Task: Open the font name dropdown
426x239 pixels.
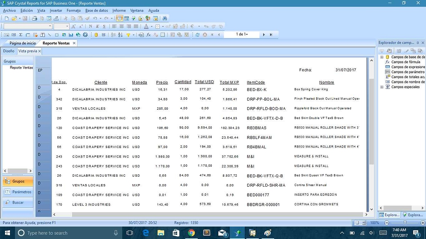Action: click(50, 26)
